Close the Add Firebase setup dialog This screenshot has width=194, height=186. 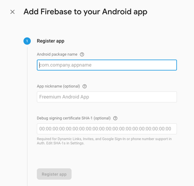point(12,12)
